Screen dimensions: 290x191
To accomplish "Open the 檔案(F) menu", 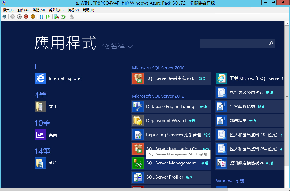I will pyautogui.click(x=8, y=10).
